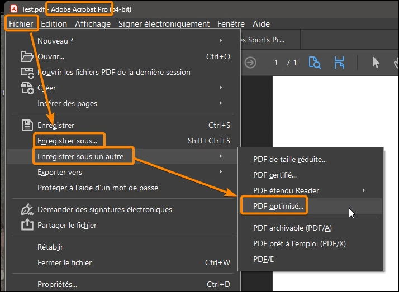The height and width of the screenshot is (292, 399).
Task: Expand PDF étendu Reader submenu
Action: pos(311,190)
